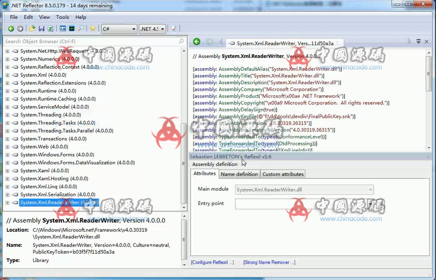The image size is (436, 280).
Task: Open the Edit menu
Action: tap(29, 17)
